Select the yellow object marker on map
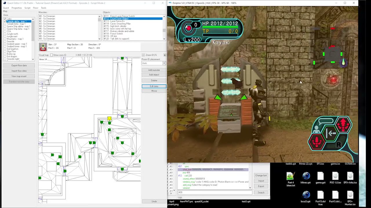The image size is (371, 208). tap(109, 118)
